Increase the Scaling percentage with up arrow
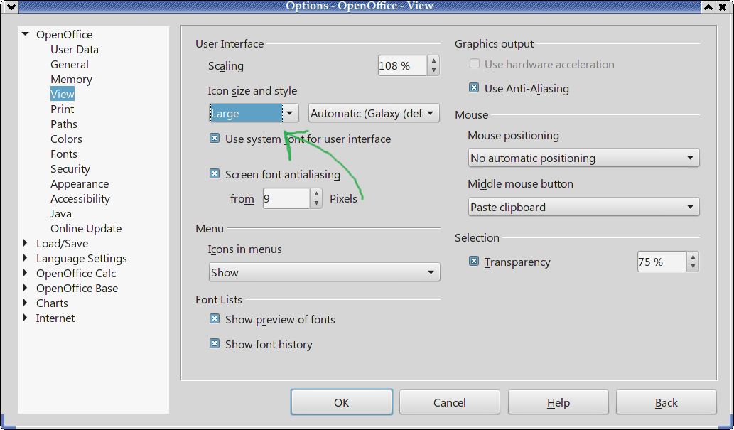The image size is (734, 430). click(433, 61)
